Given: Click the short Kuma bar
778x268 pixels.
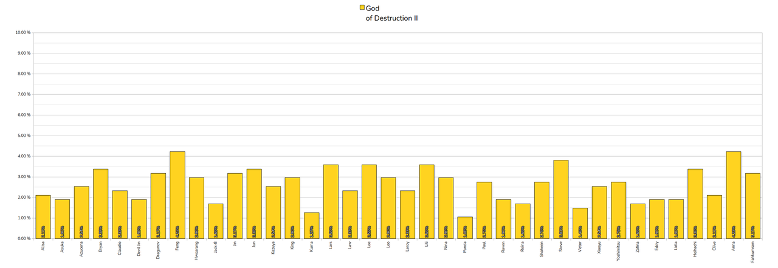Looking at the screenshot, I should tap(312, 225).
